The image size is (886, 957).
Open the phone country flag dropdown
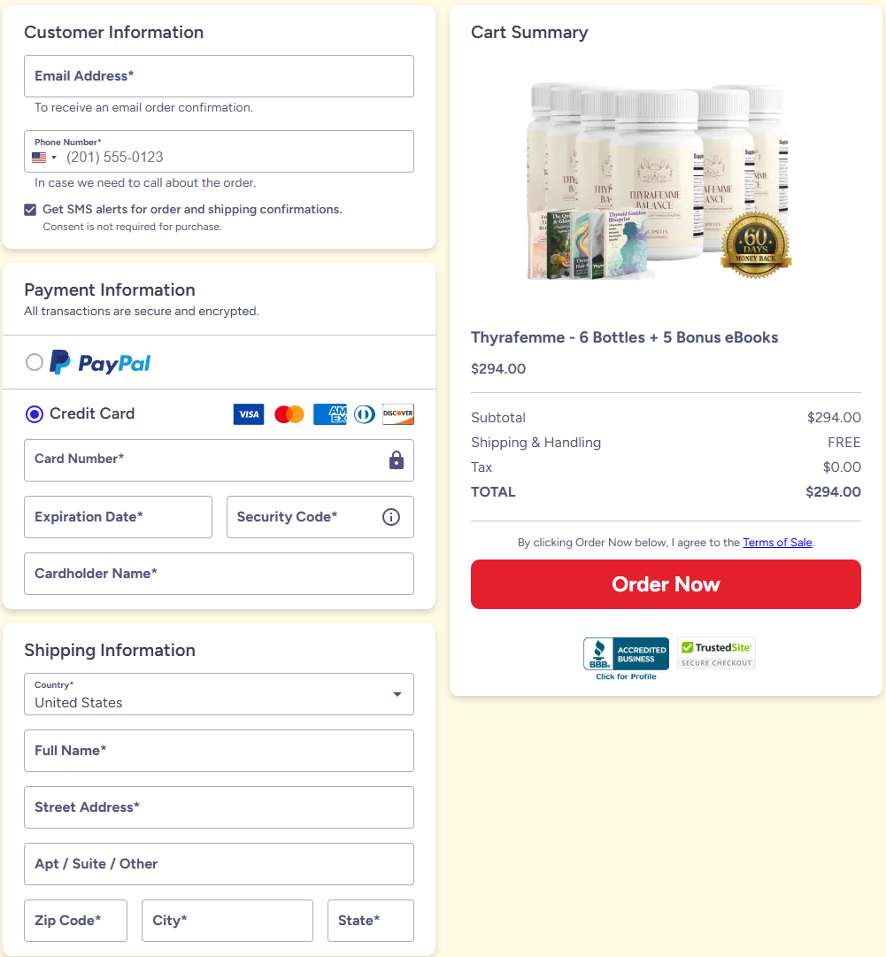coord(44,158)
